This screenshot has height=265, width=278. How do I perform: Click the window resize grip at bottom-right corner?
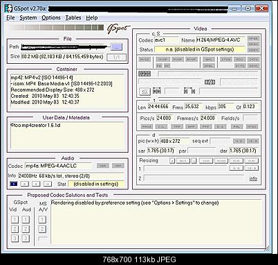pos(267,249)
